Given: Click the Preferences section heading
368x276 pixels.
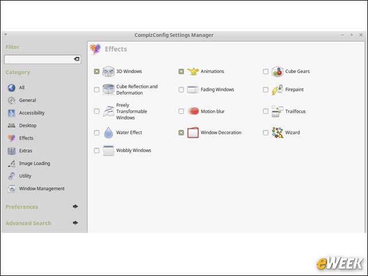Looking at the screenshot, I should coord(22,207).
